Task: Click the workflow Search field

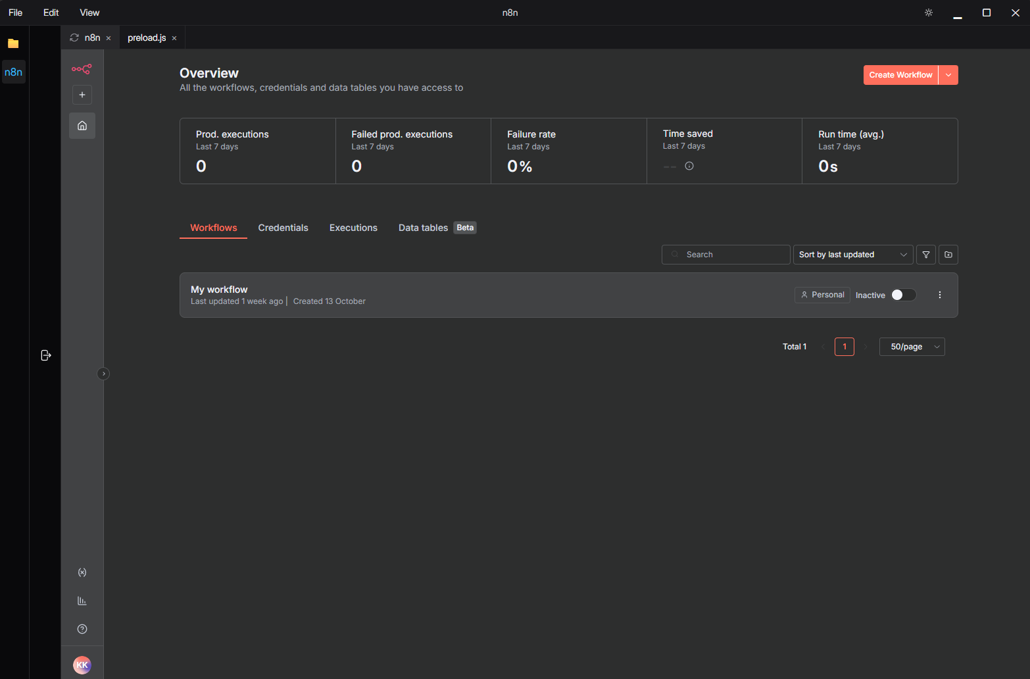Action: [725, 255]
